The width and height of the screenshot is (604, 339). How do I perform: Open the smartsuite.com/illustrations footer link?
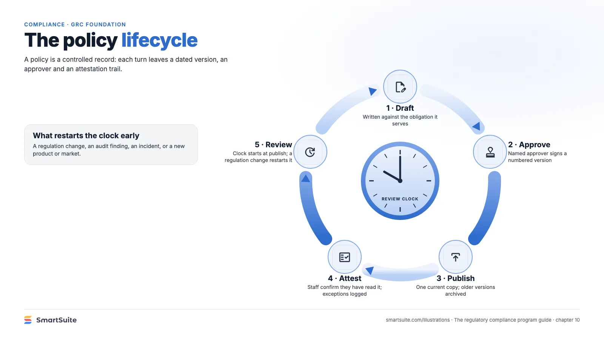point(418,320)
